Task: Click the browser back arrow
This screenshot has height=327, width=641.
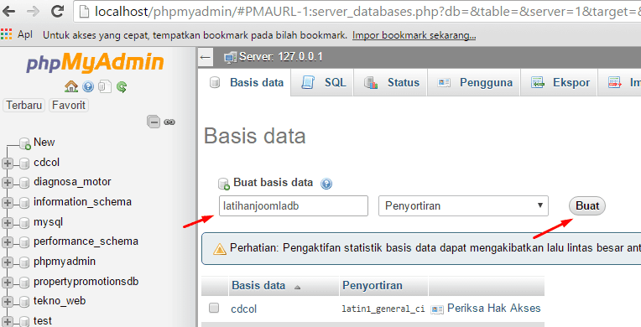Action: point(9,11)
